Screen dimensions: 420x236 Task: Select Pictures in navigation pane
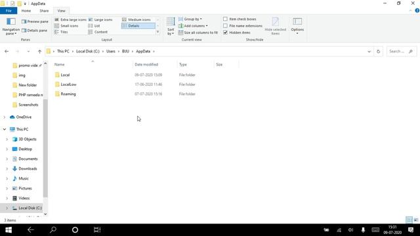22,188
